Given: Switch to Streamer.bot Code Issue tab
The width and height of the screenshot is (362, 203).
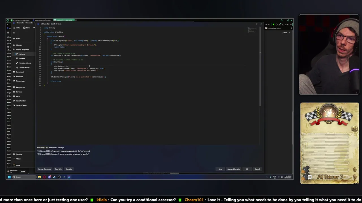Looking at the screenshot, I should coord(64,20).
